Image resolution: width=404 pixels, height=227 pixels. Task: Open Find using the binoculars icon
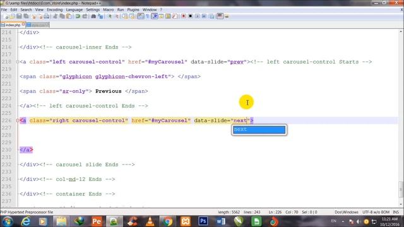tap(93, 16)
